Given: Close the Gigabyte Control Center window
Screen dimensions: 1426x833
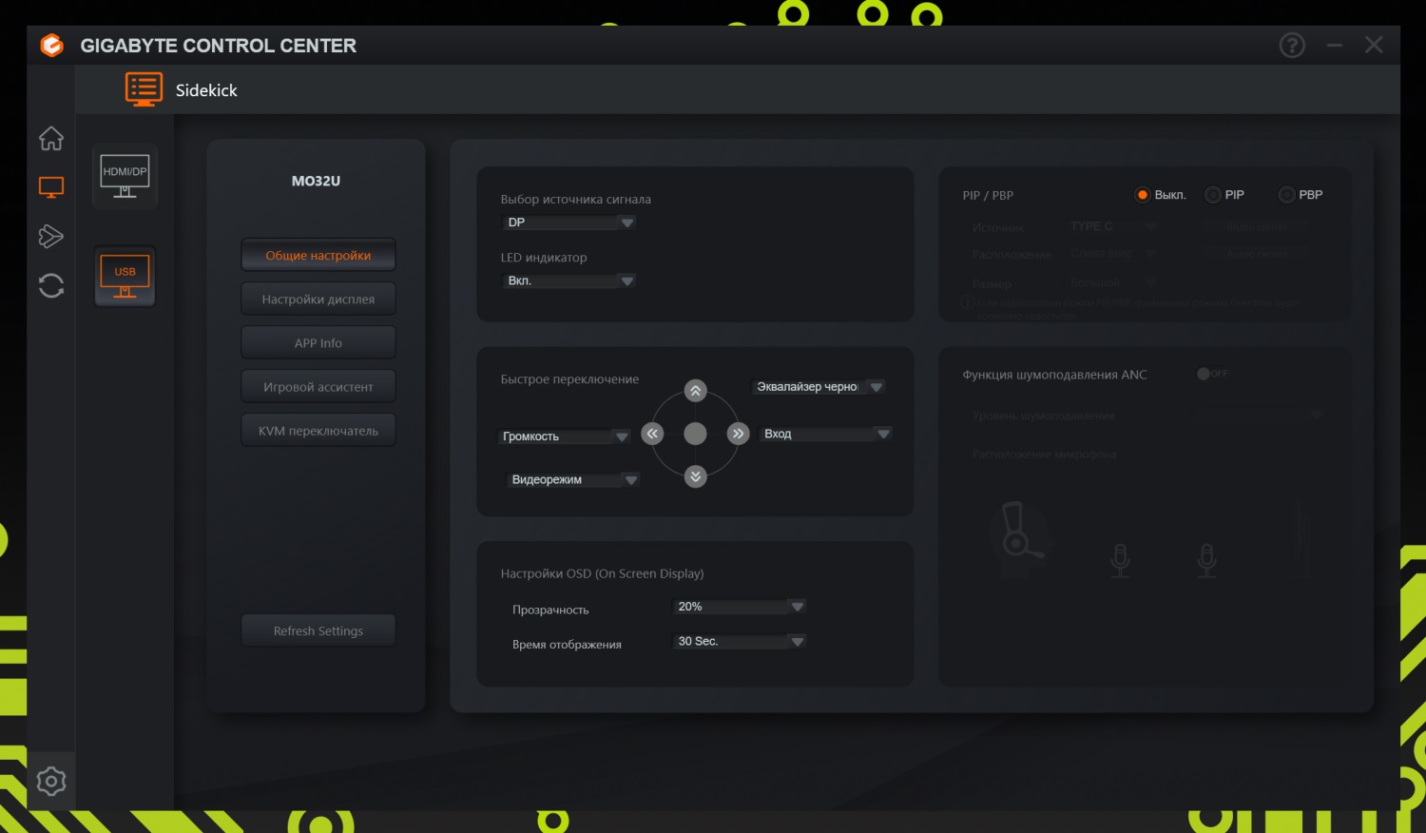Looking at the screenshot, I should [x=1374, y=45].
